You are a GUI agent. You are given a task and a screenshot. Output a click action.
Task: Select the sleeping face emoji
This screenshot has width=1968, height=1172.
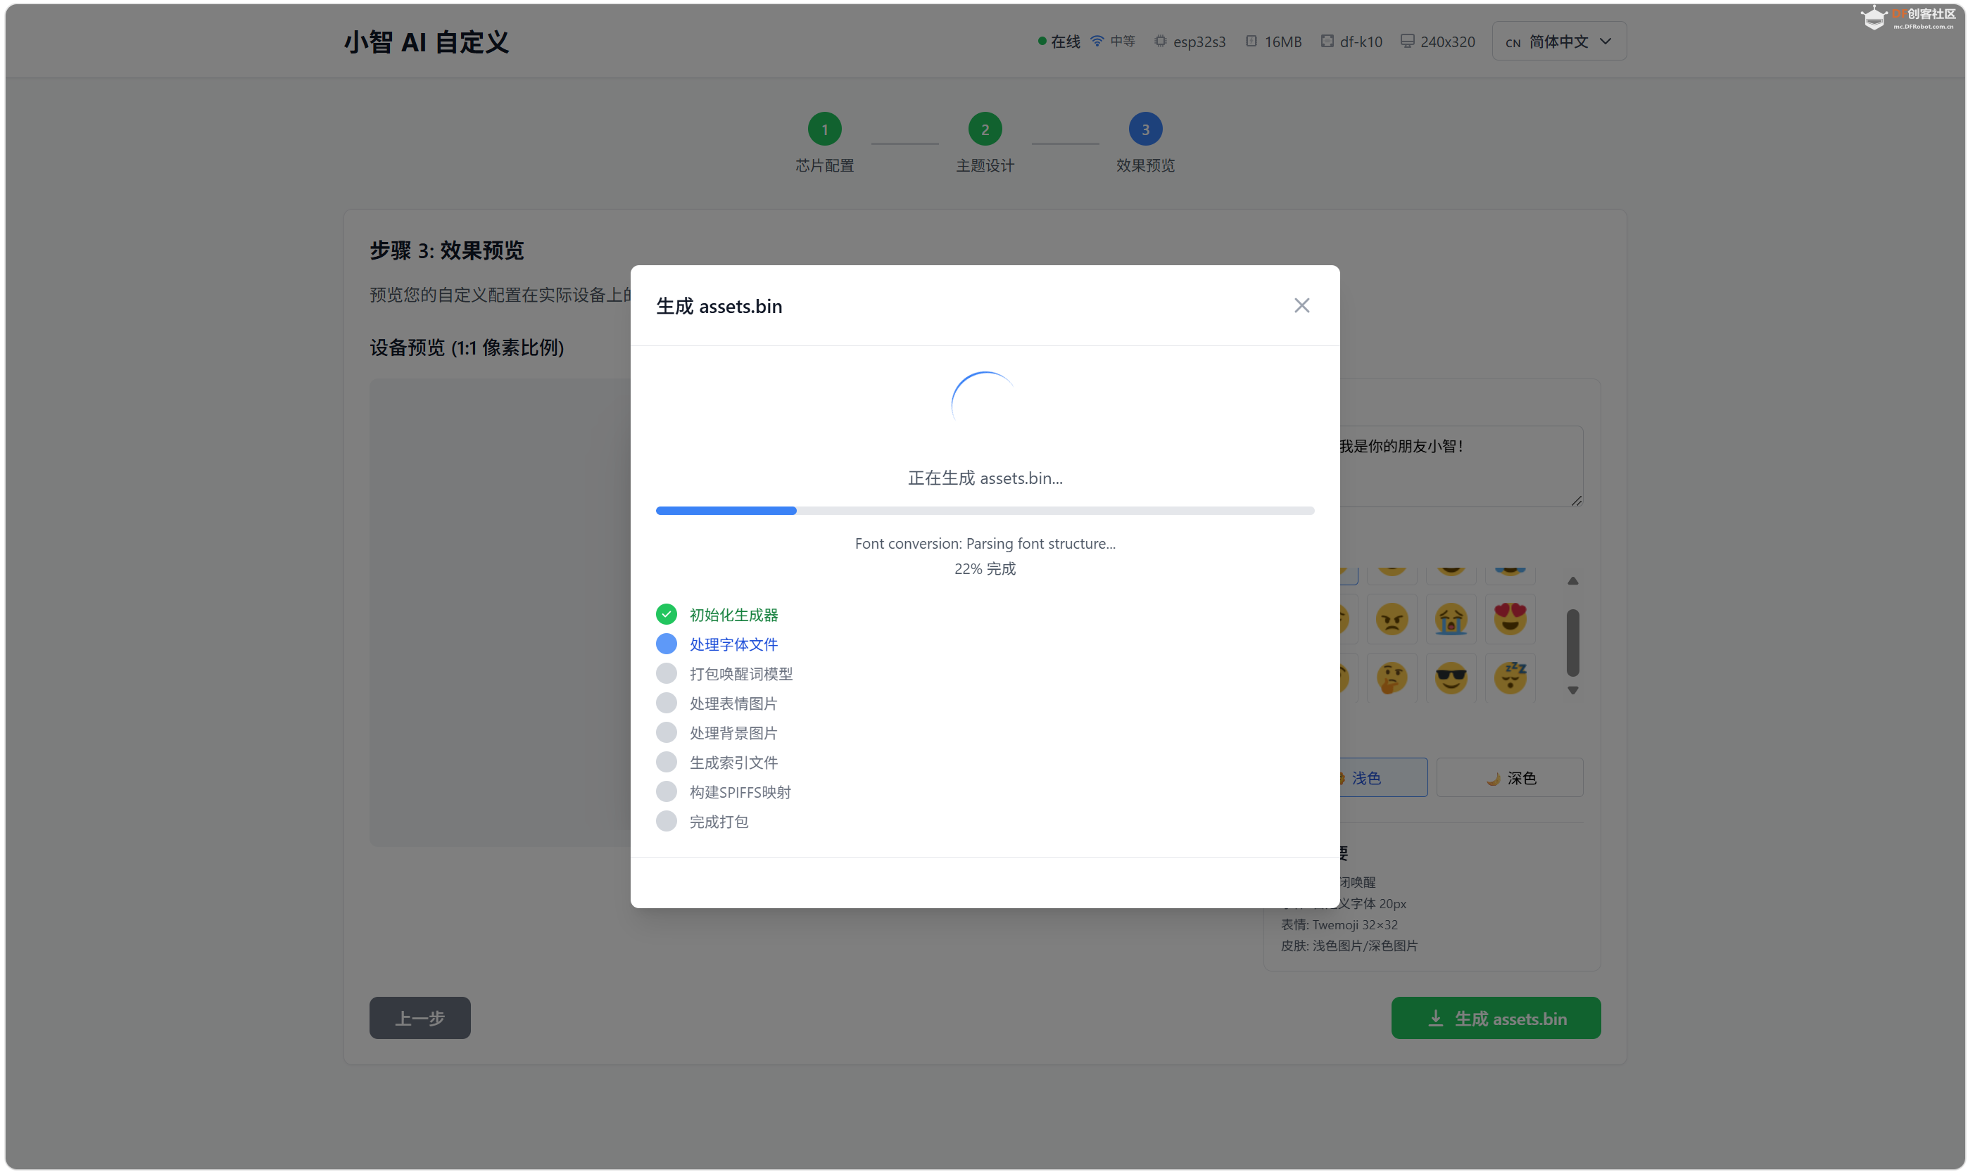coord(1510,678)
